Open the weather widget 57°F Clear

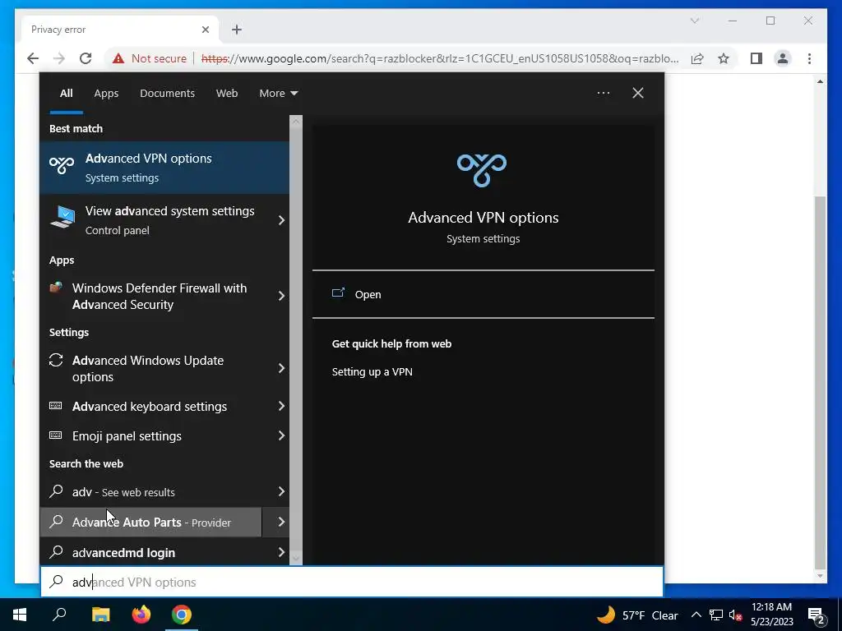(x=637, y=615)
